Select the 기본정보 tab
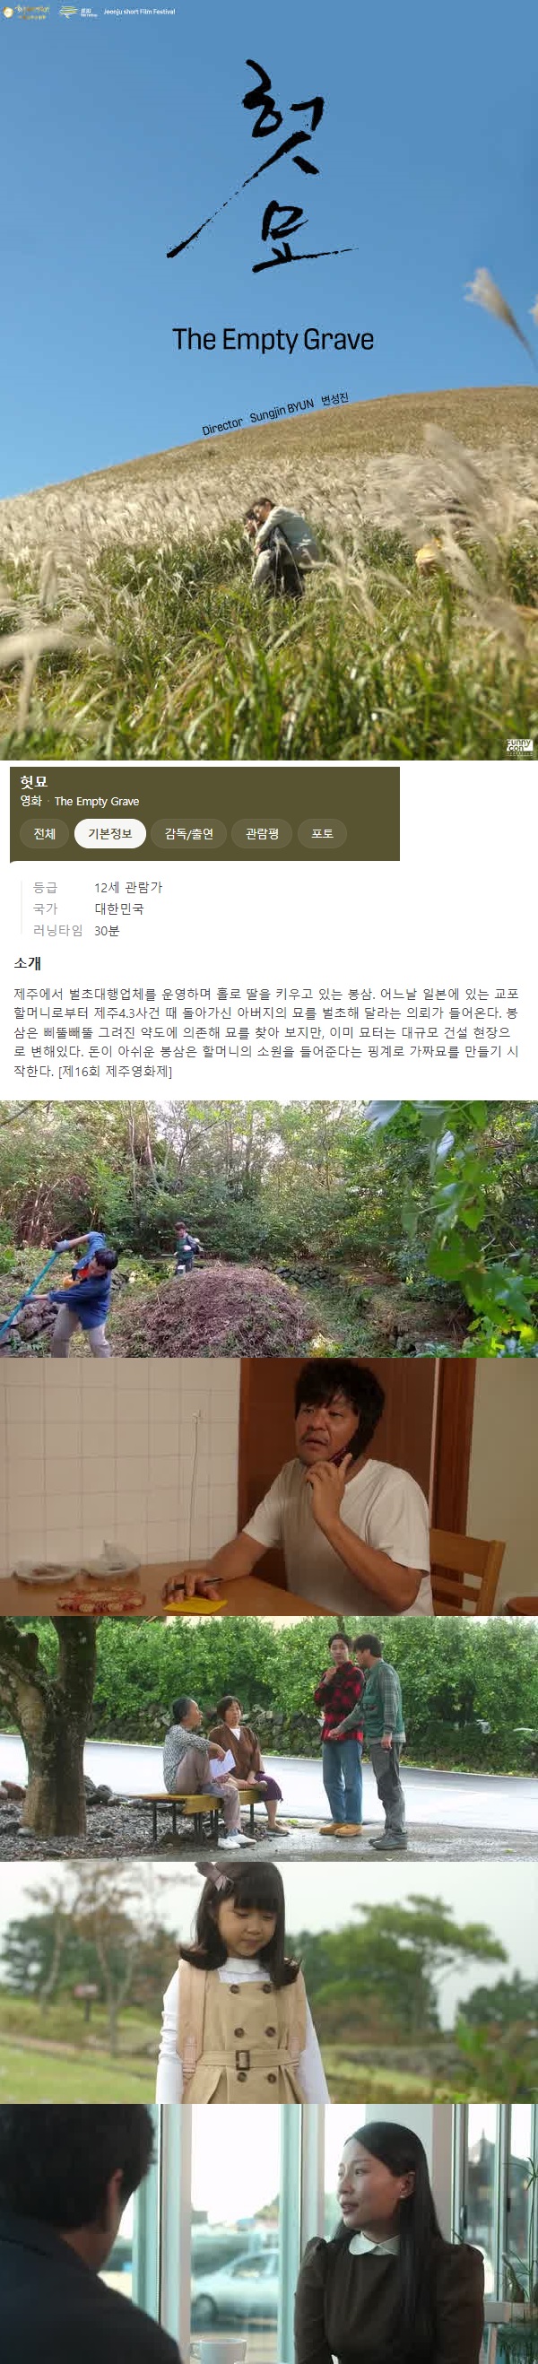This screenshot has height=2364, width=538. click(x=110, y=833)
